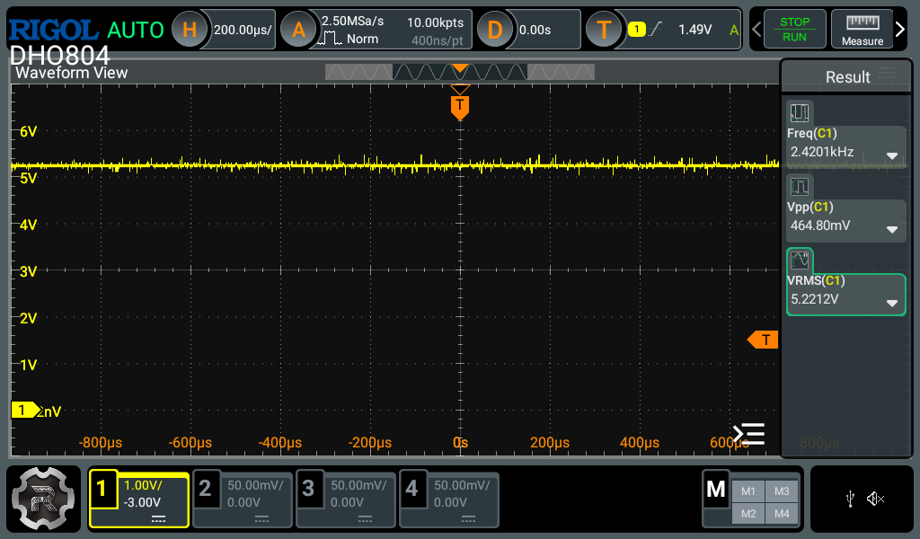Click the muted speaker icon

876,499
